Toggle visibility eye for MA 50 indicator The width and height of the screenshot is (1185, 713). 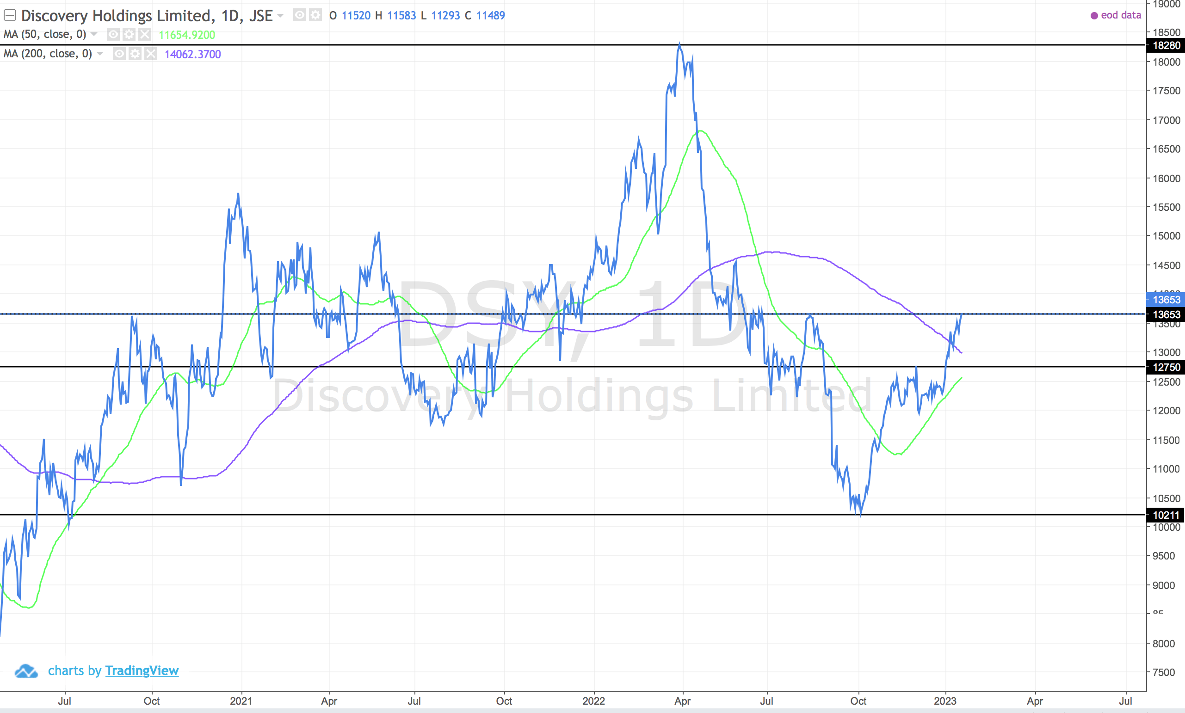[113, 34]
